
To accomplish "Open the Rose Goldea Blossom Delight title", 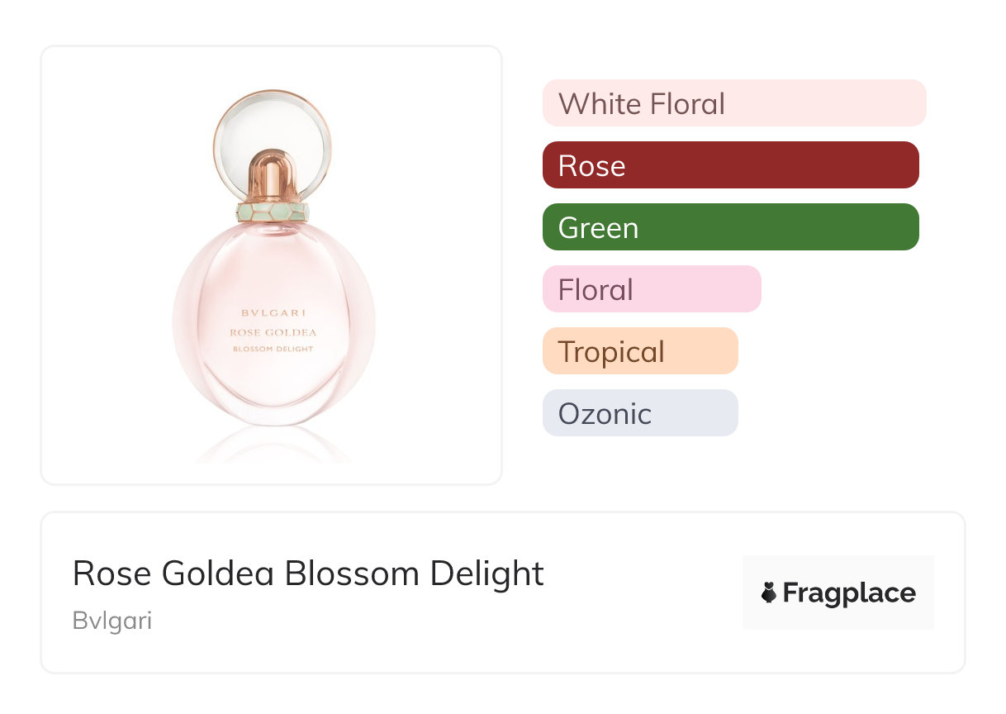I will point(308,573).
